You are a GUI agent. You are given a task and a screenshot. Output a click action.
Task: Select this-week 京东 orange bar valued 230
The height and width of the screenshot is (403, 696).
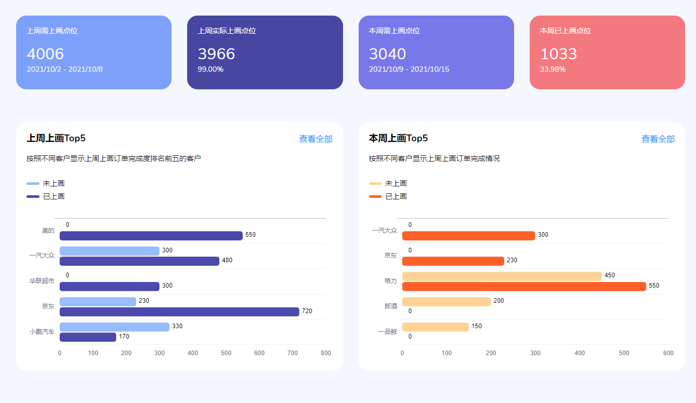[453, 261]
